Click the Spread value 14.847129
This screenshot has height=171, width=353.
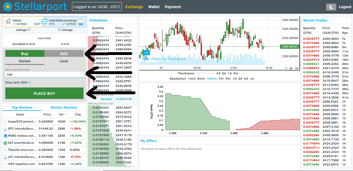123,99
